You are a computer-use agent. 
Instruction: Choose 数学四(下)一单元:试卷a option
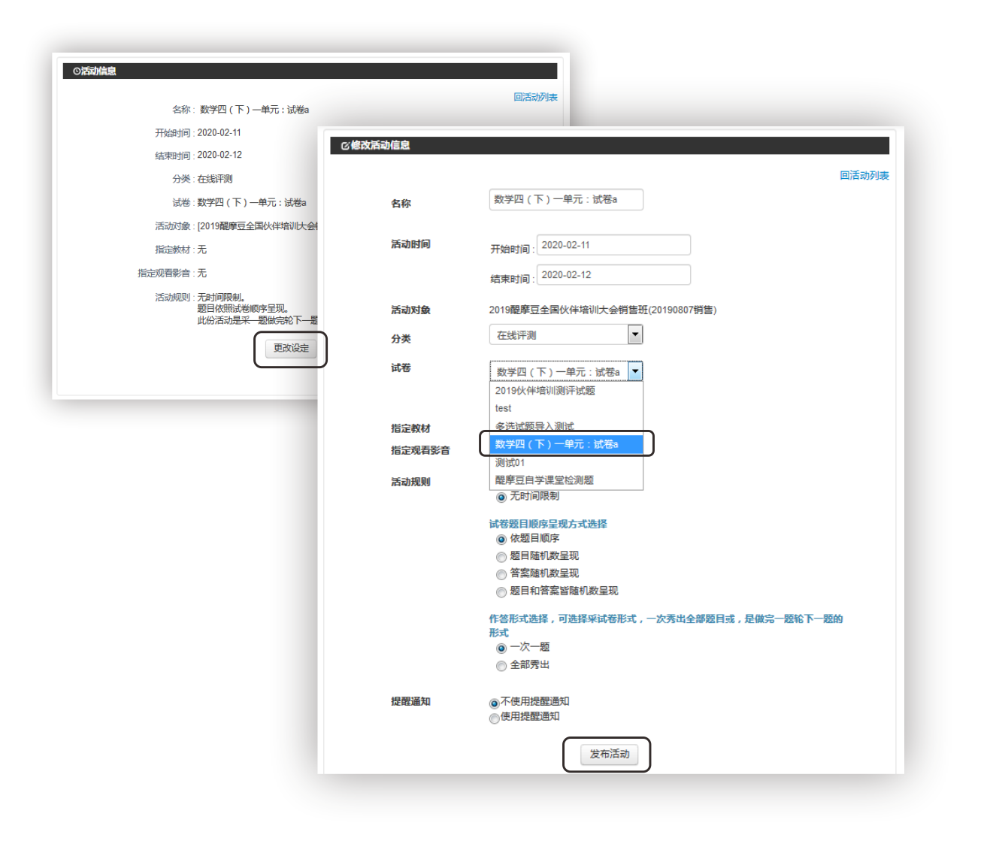click(x=557, y=445)
